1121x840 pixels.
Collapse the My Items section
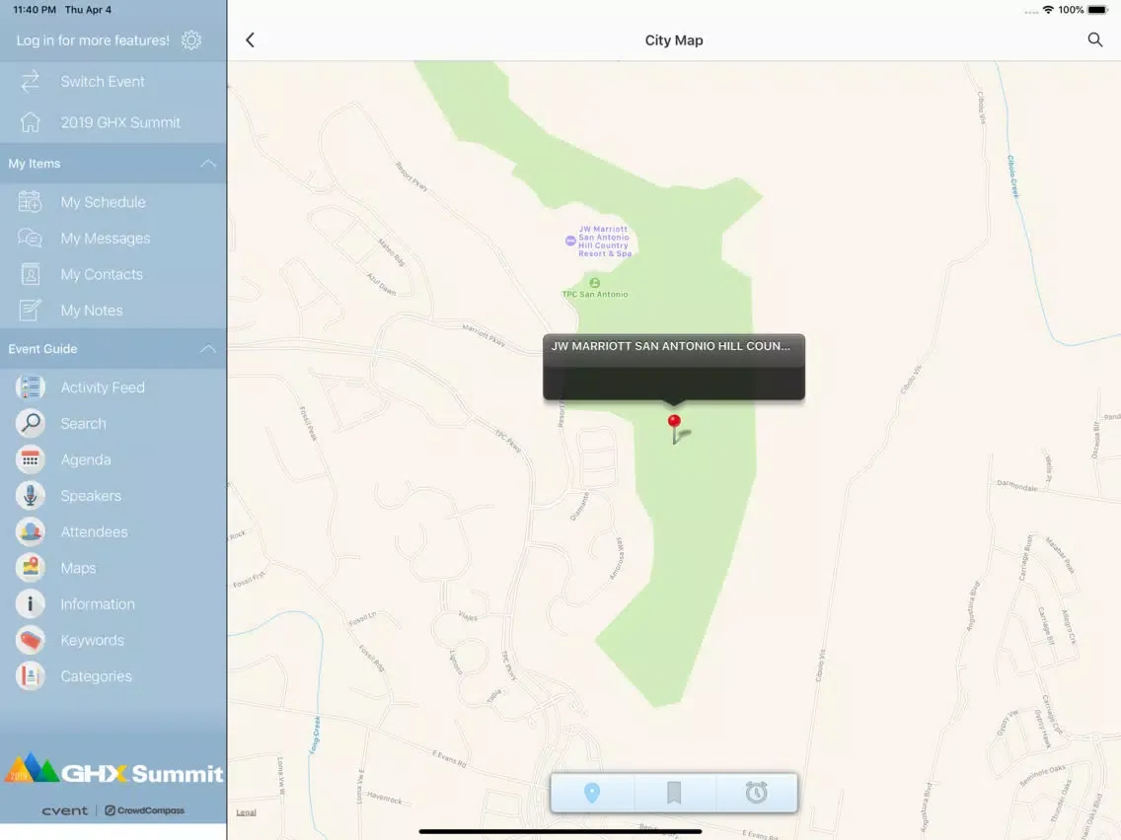208,164
